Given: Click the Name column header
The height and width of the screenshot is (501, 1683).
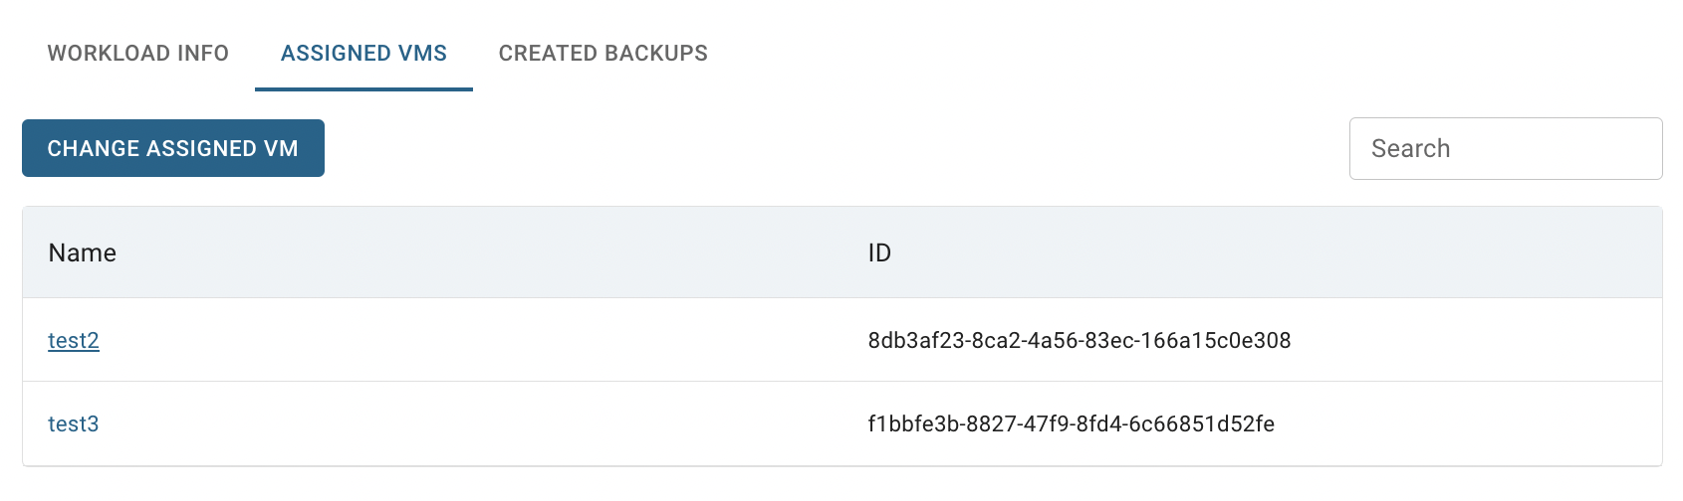Looking at the screenshot, I should (x=83, y=252).
